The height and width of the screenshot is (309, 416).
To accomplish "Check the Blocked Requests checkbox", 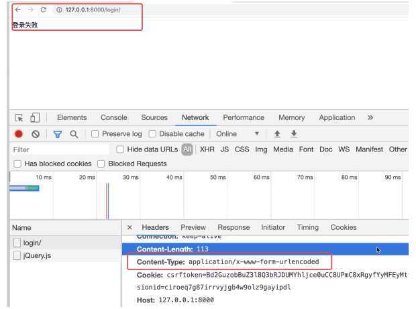I will (x=101, y=164).
